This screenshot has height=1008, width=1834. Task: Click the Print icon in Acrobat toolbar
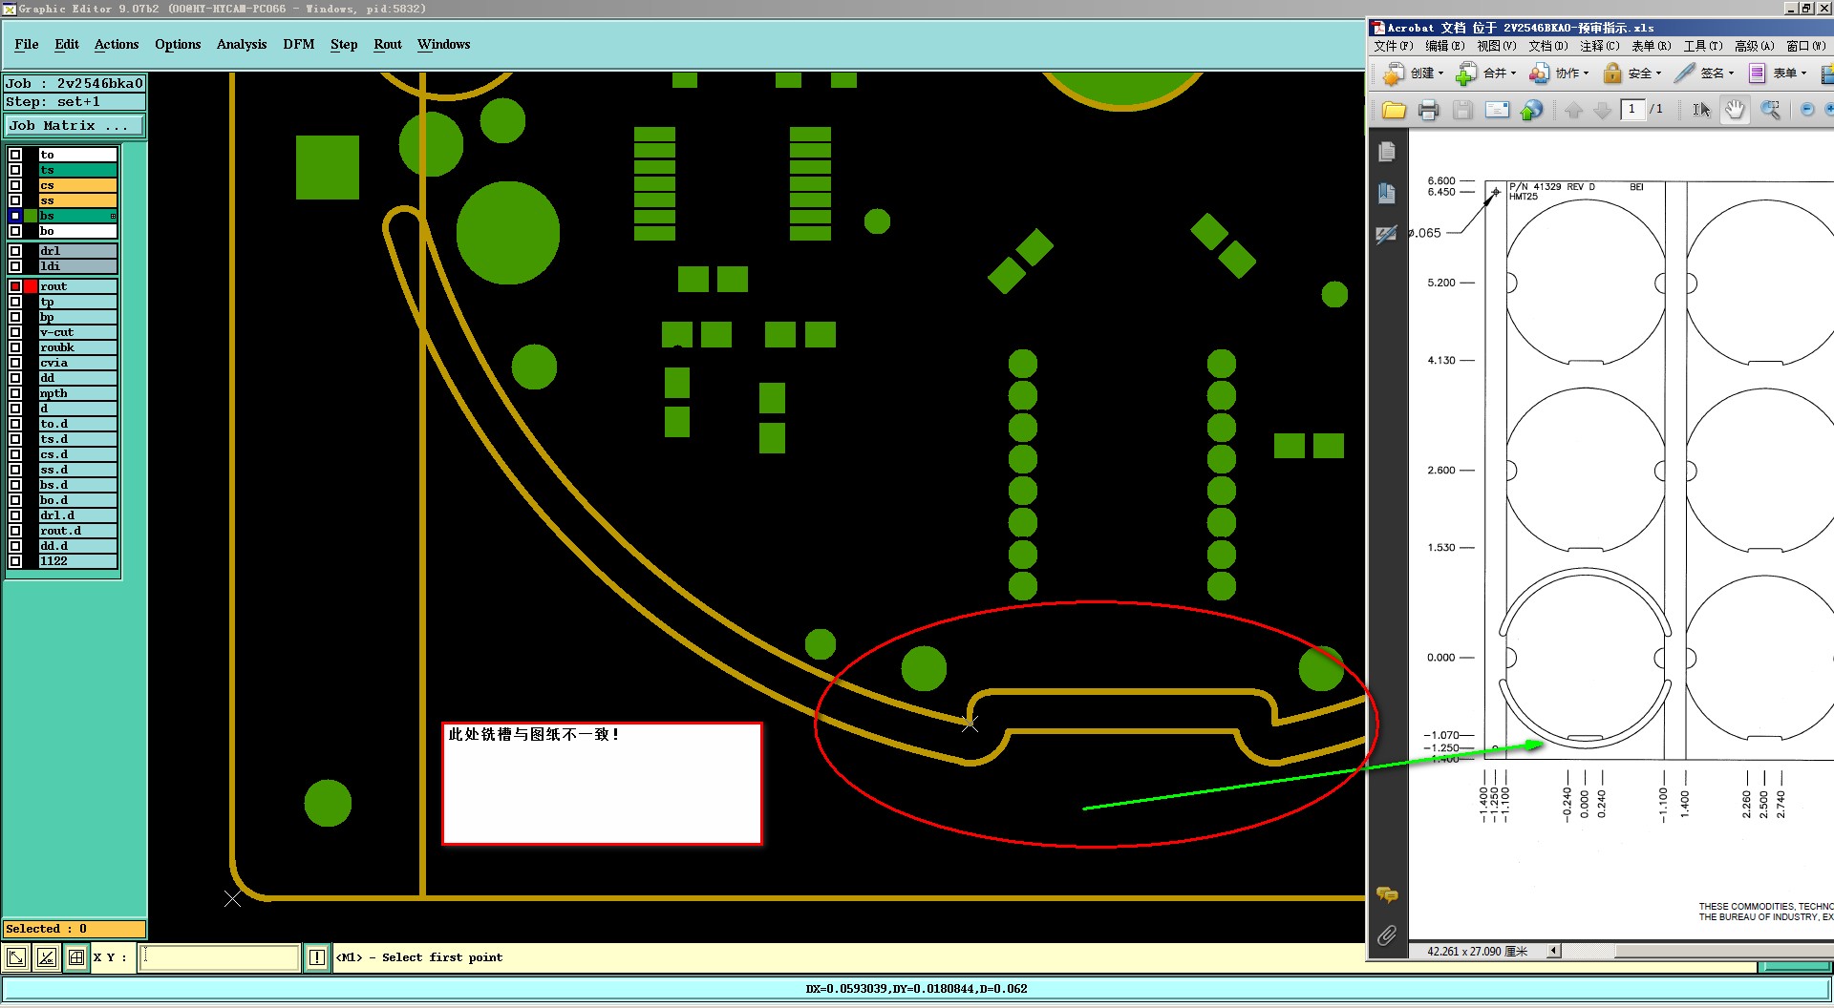tap(1428, 110)
